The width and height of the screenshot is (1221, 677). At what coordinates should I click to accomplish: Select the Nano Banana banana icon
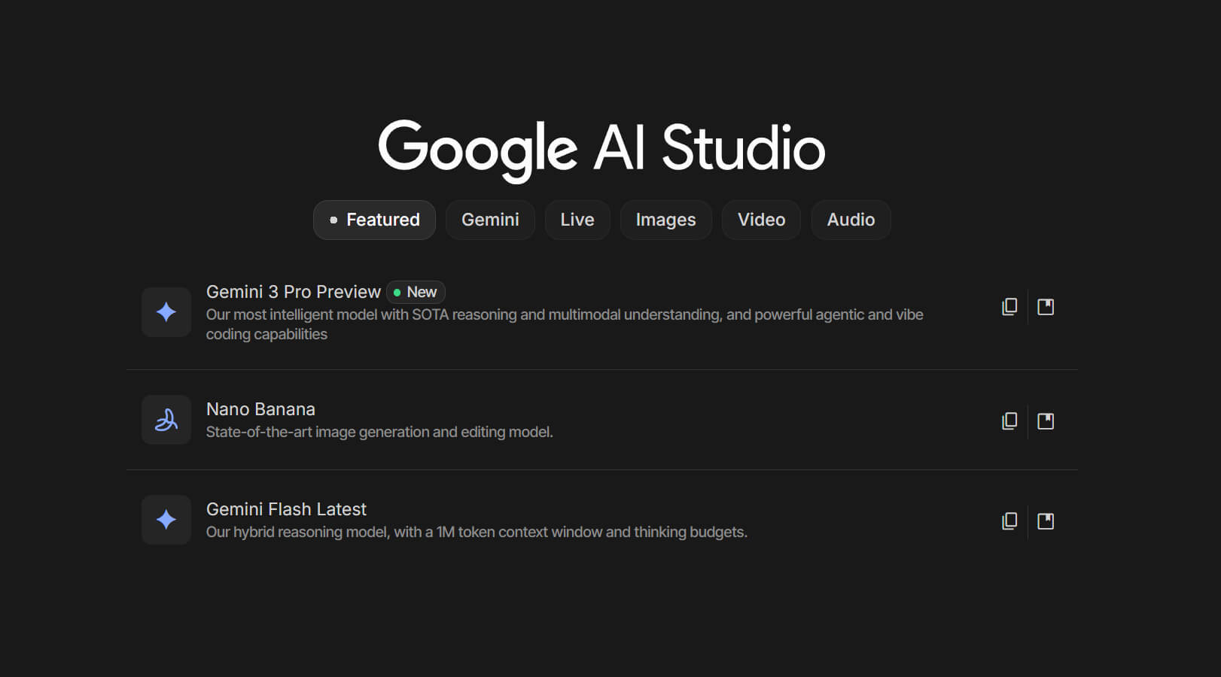point(166,419)
